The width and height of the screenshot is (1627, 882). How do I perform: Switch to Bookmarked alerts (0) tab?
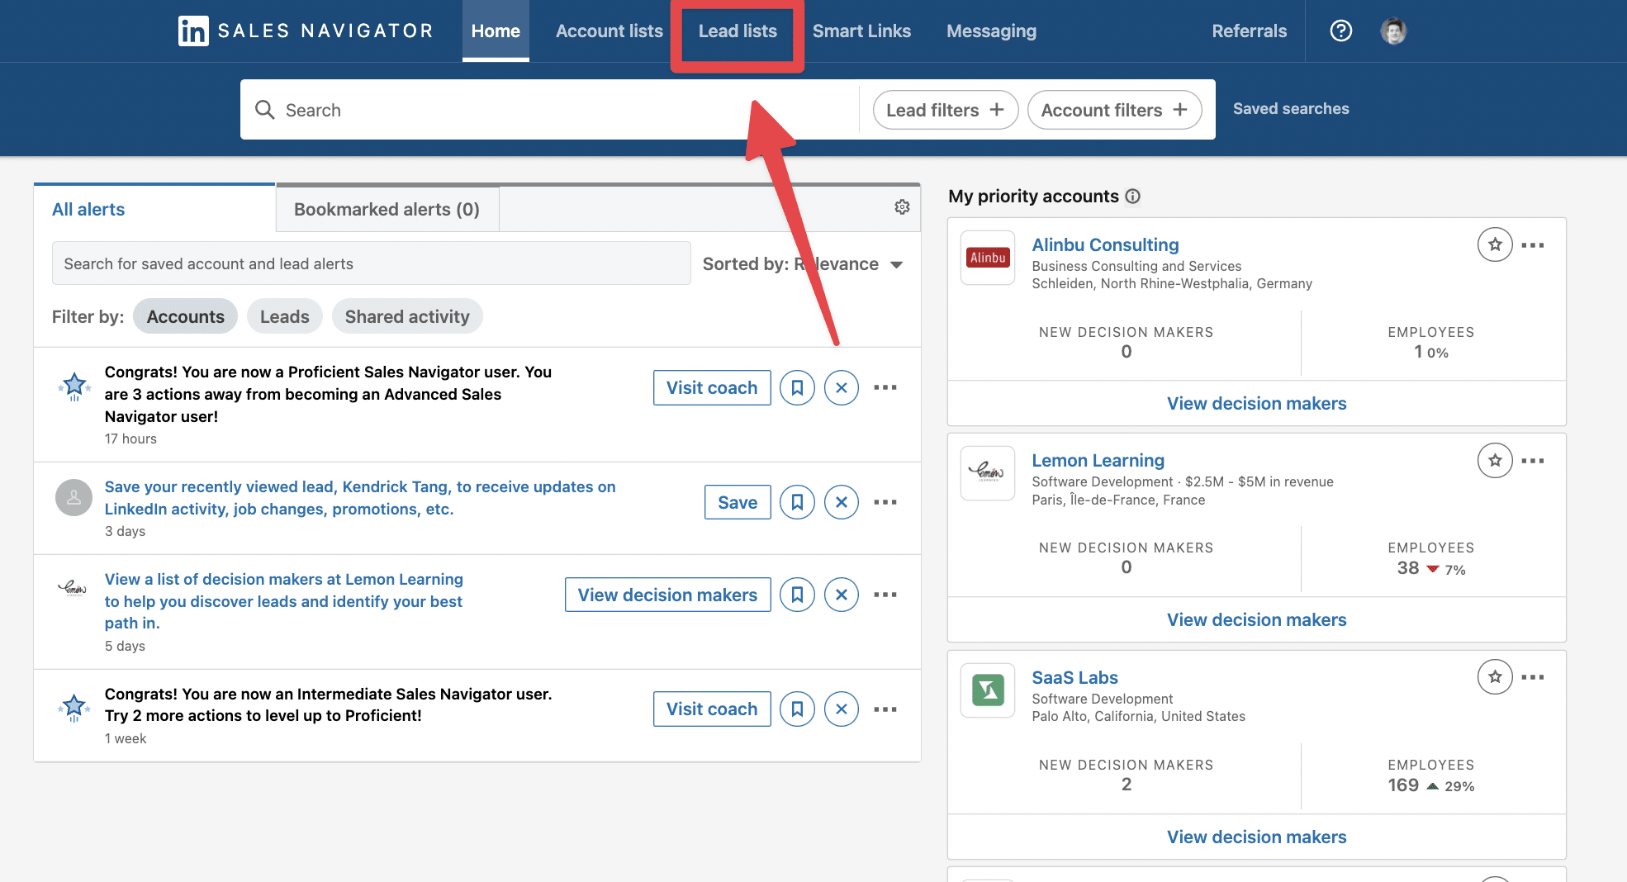coord(387,209)
